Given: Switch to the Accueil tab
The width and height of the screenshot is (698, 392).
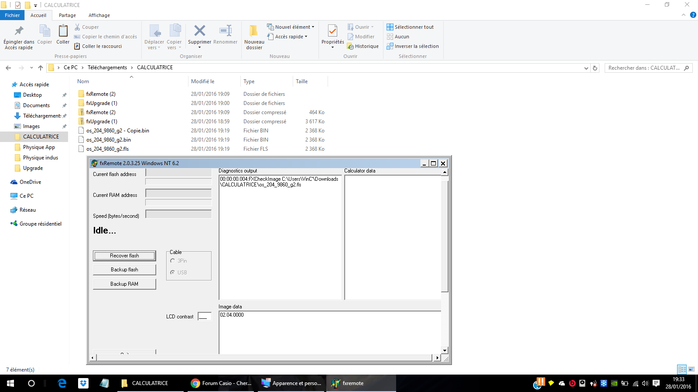Looking at the screenshot, I should (x=38, y=15).
